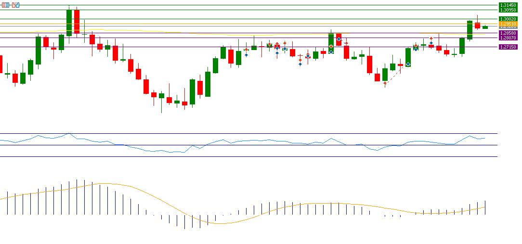Screen dimensions: 522x244
Task: Select the 1.30020 price level label
Action: click(x=508, y=19)
